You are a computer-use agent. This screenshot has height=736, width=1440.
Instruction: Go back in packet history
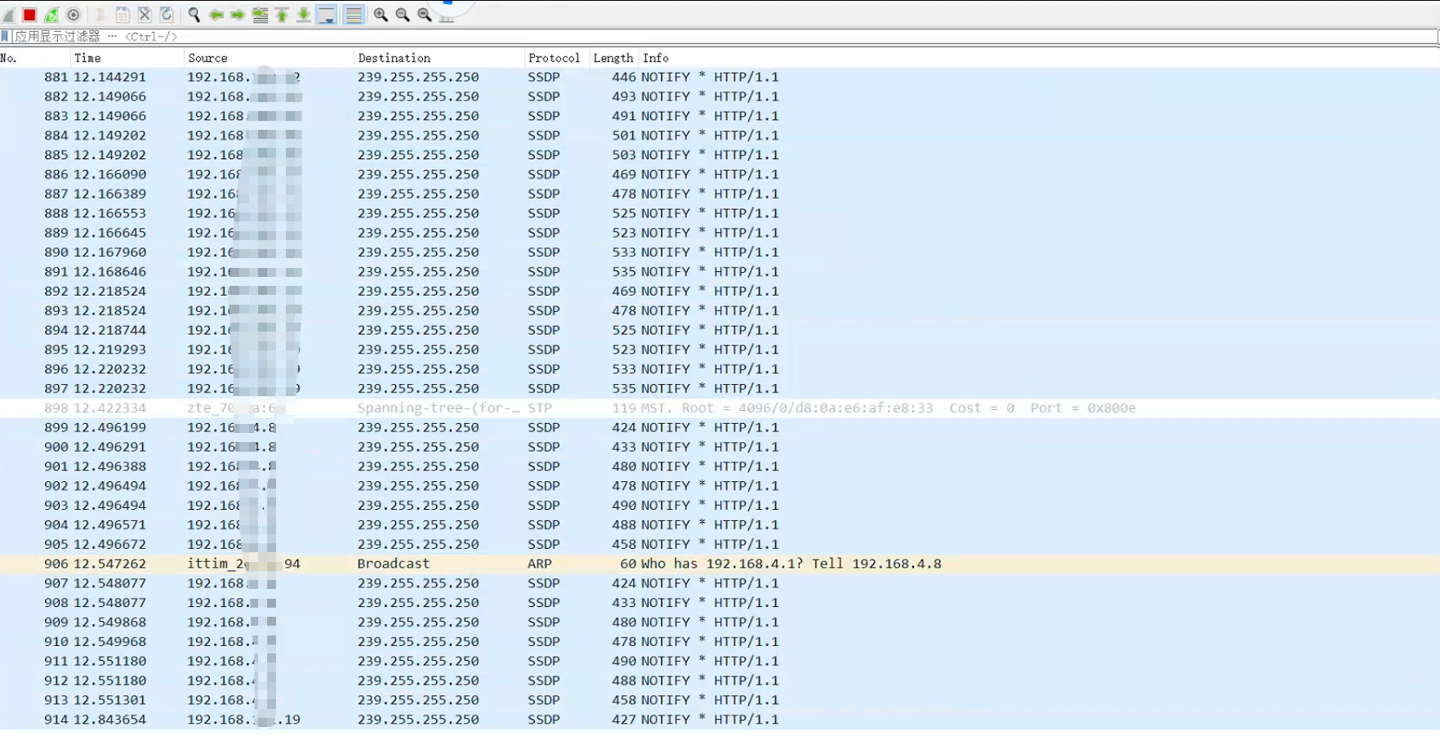pyautogui.click(x=216, y=15)
